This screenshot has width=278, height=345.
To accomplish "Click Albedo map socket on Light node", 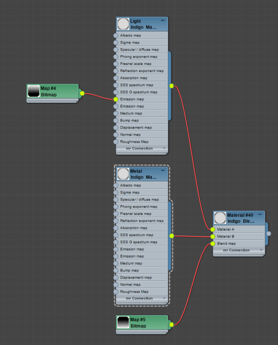I will point(116,36).
